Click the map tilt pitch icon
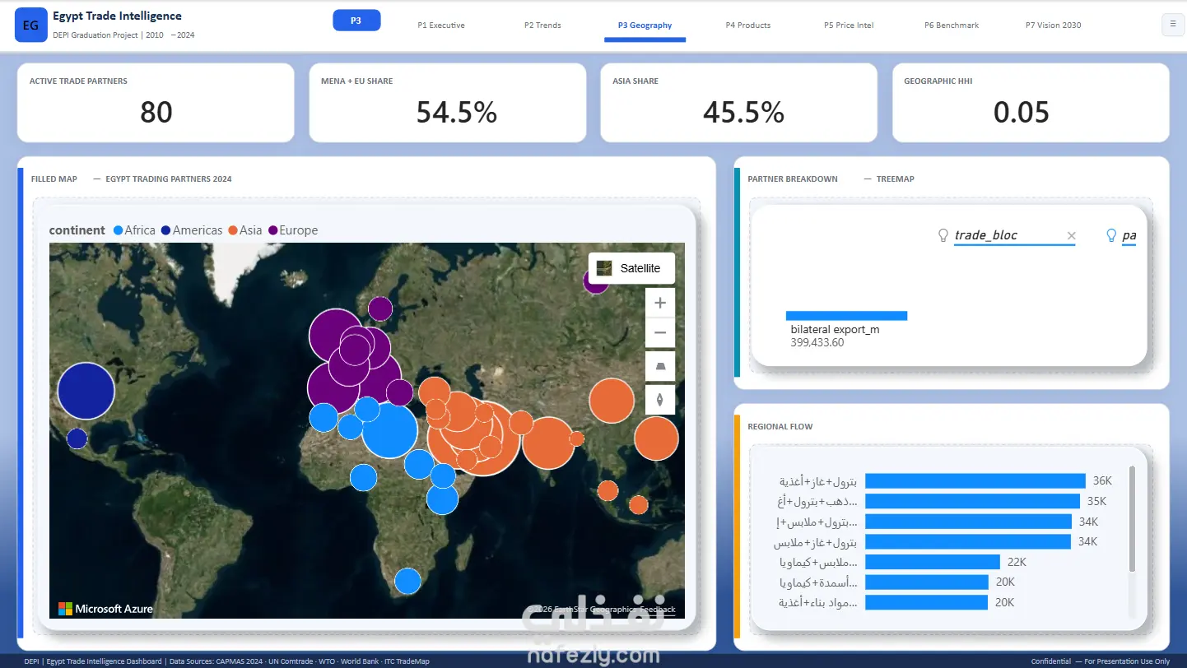Viewport: 1187px width, 668px height. (659, 367)
